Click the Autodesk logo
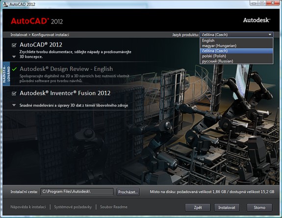The height and width of the screenshot is (218, 282). 256,20
